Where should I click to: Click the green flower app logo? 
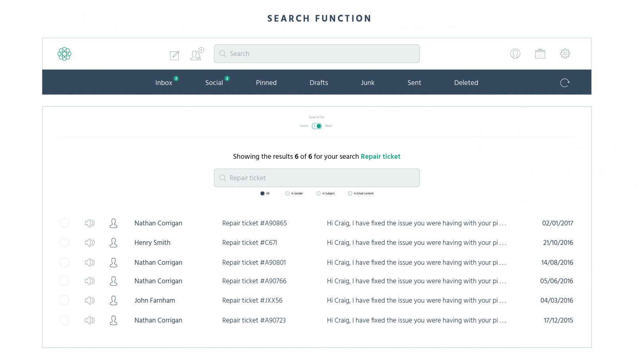coord(64,54)
